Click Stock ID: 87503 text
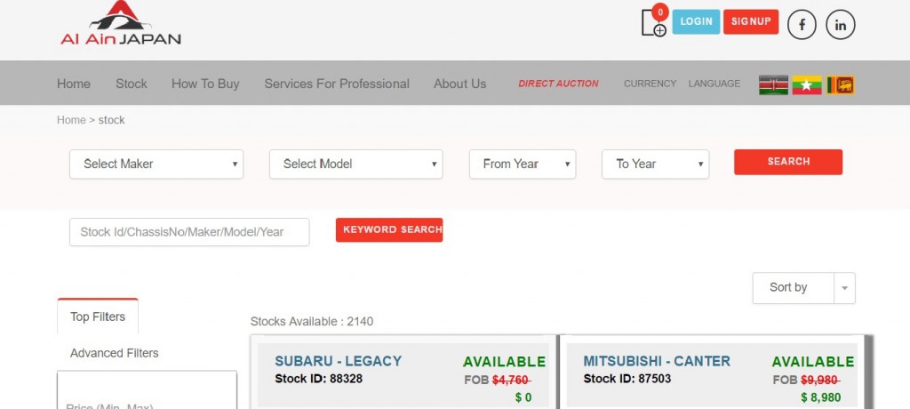Screen dimensions: 910x409 (627, 379)
